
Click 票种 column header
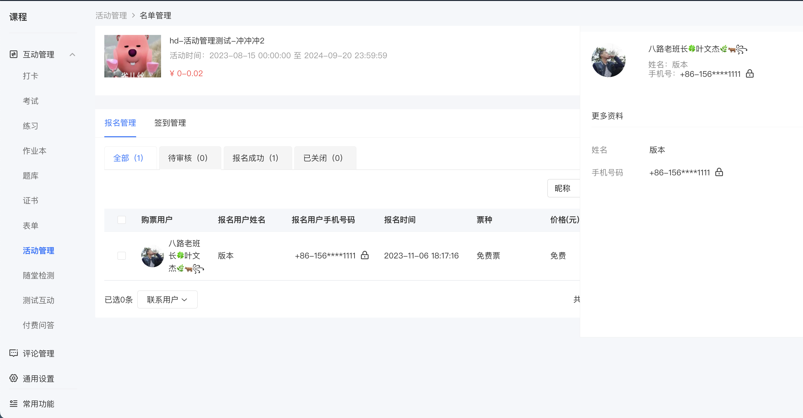[484, 220]
